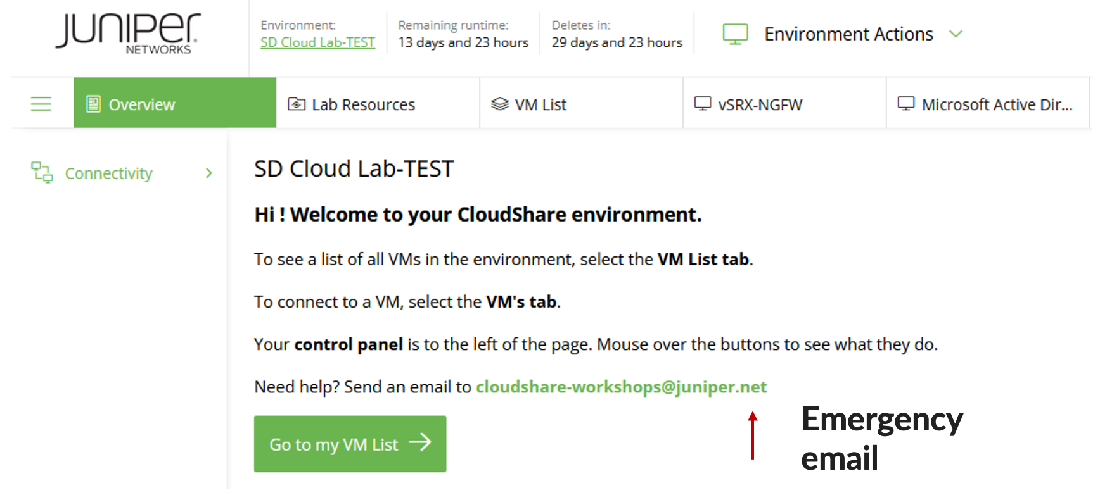Image resolution: width=1100 pixels, height=495 pixels.
Task: Select the vSRX-NGFW tab
Action: click(760, 104)
